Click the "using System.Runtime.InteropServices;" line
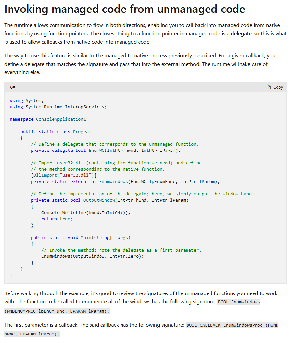 point(58,107)
